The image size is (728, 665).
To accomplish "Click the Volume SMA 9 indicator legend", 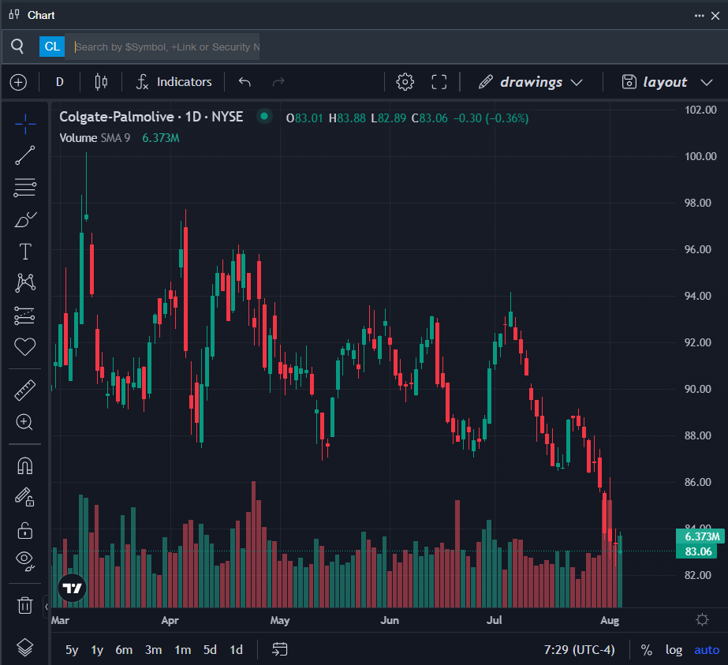I will click(x=95, y=138).
